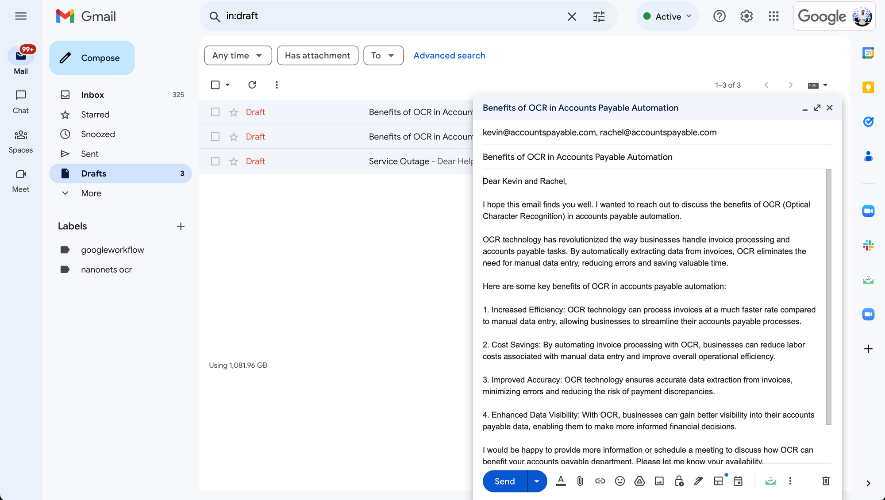Image resolution: width=885 pixels, height=500 pixels.
Task: Toggle confidential mode lock icon
Action: click(x=679, y=481)
